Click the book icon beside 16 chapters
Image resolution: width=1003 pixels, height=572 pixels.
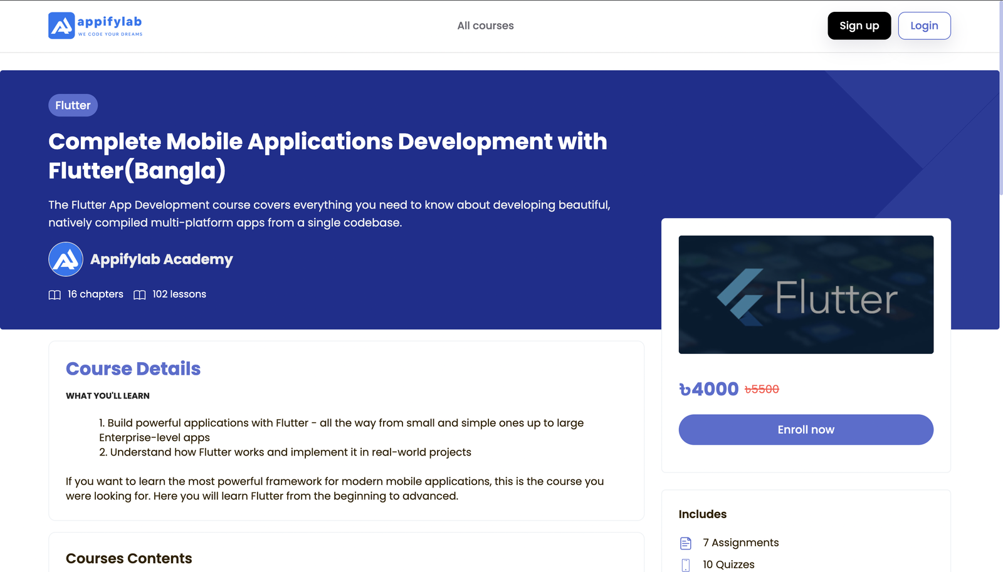55,295
